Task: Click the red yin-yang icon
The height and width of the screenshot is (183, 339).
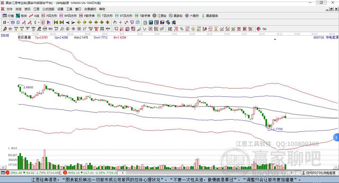Action: [259, 29]
